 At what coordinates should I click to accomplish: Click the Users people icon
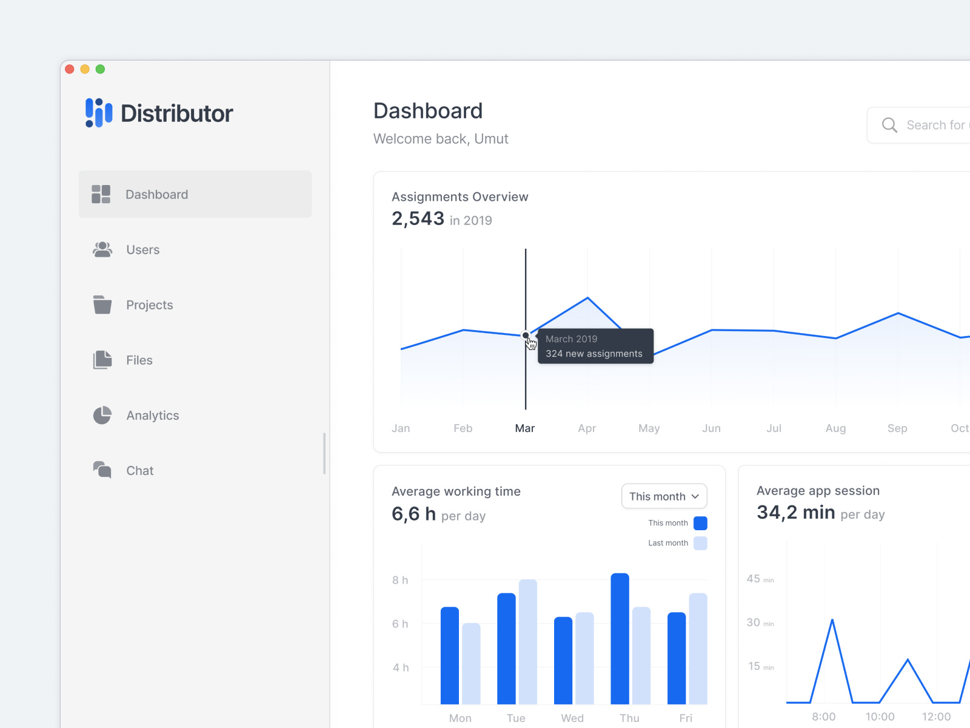[102, 249]
